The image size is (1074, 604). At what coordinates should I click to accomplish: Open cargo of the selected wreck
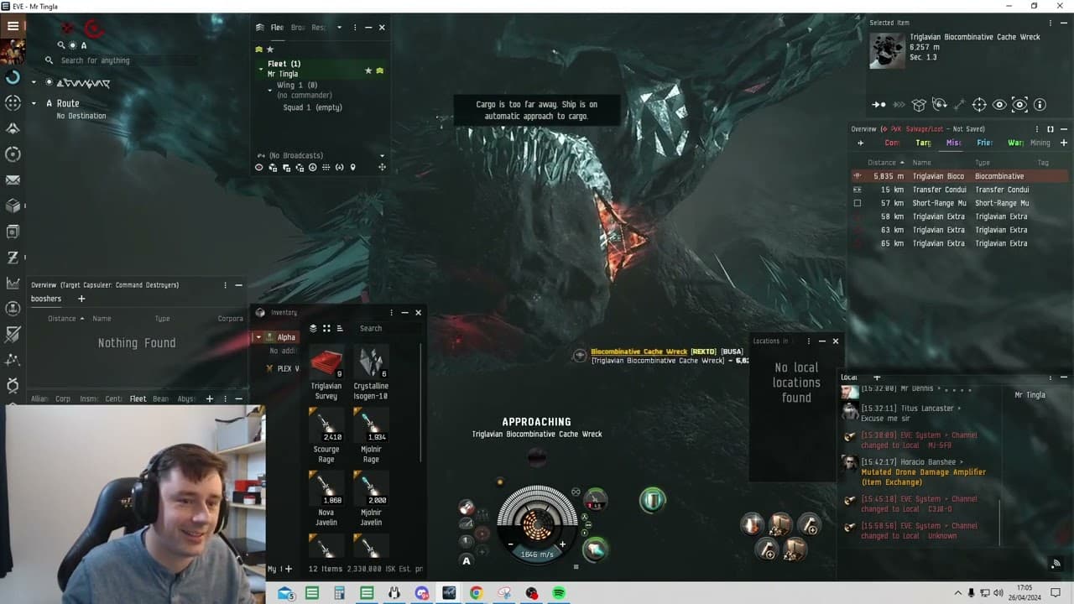pyautogui.click(x=919, y=105)
